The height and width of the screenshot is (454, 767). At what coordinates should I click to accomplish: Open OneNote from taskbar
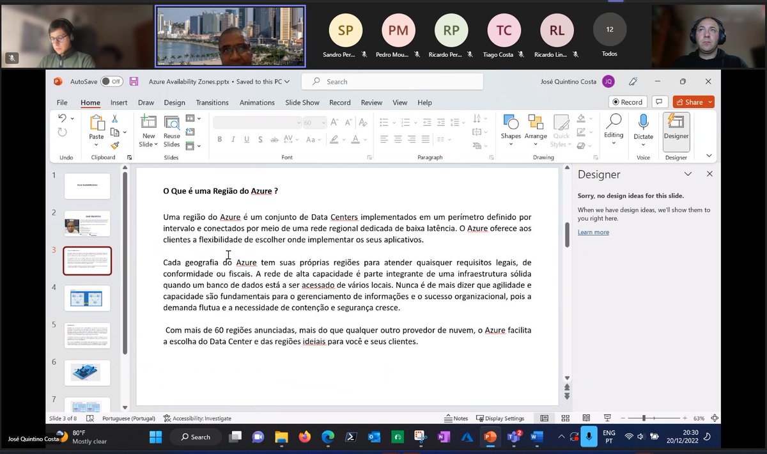coord(444,437)
